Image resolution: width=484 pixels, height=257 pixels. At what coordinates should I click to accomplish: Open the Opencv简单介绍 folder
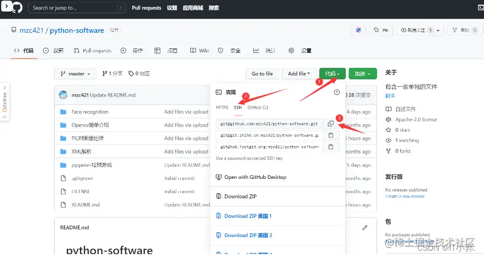[90, 125]
